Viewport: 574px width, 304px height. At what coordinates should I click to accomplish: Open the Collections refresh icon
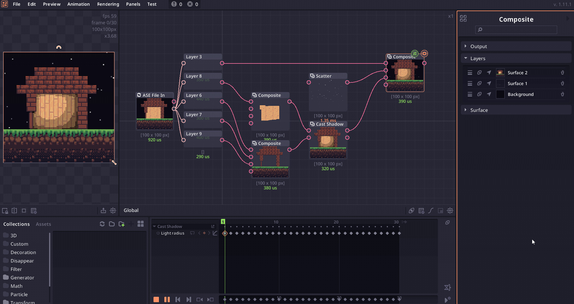102,224
